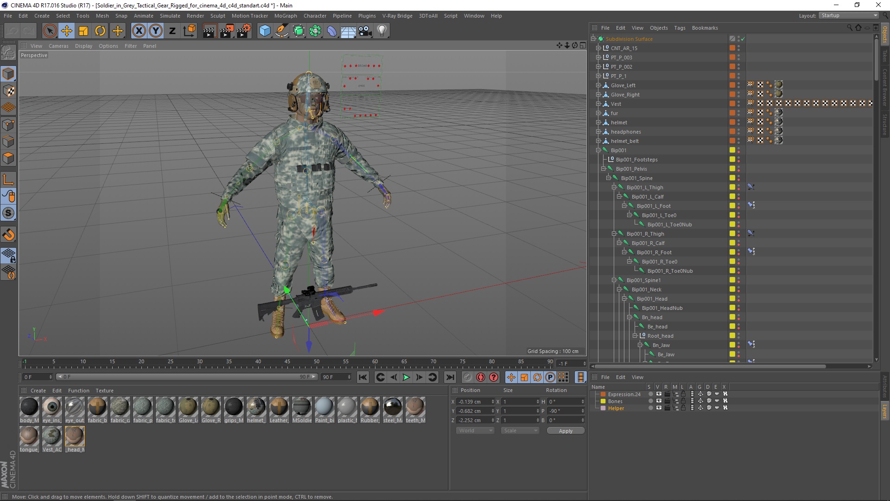Select body_M material thumbnail
Screen dimensions: 890x501
(29, 407)
